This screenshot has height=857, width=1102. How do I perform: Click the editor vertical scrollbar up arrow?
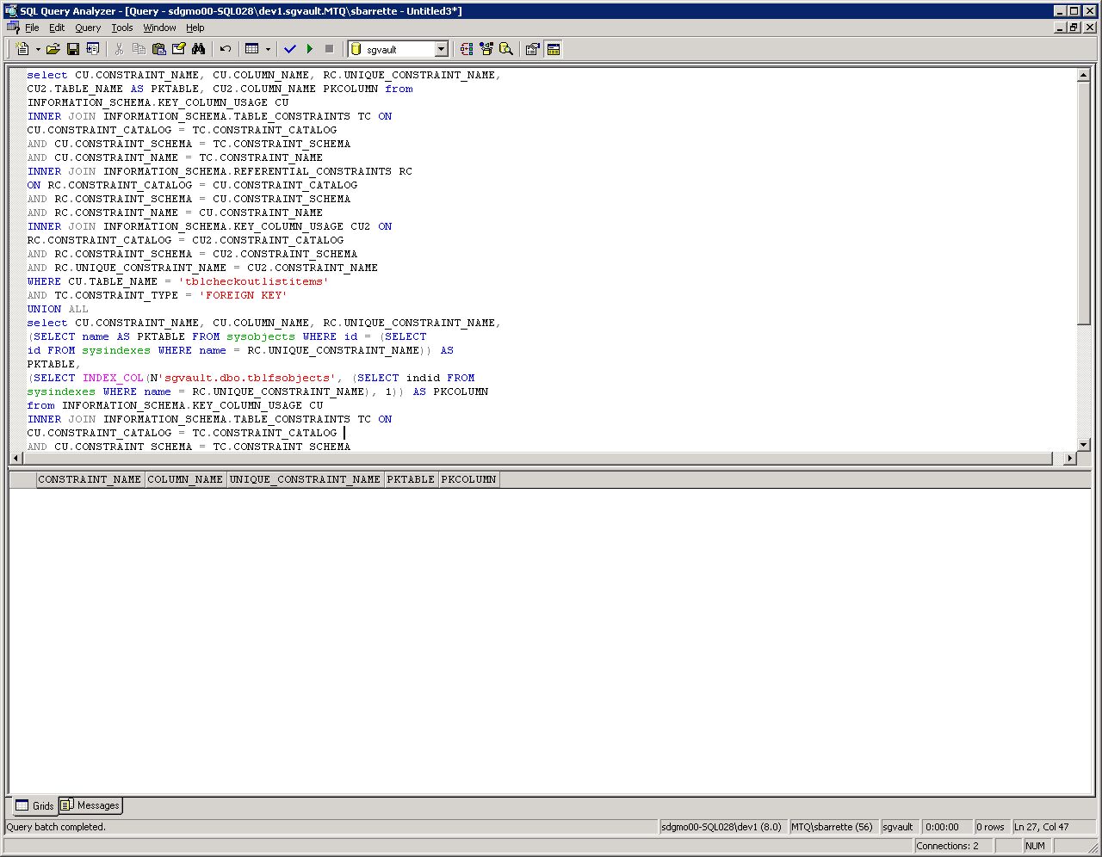[1084, 75]
